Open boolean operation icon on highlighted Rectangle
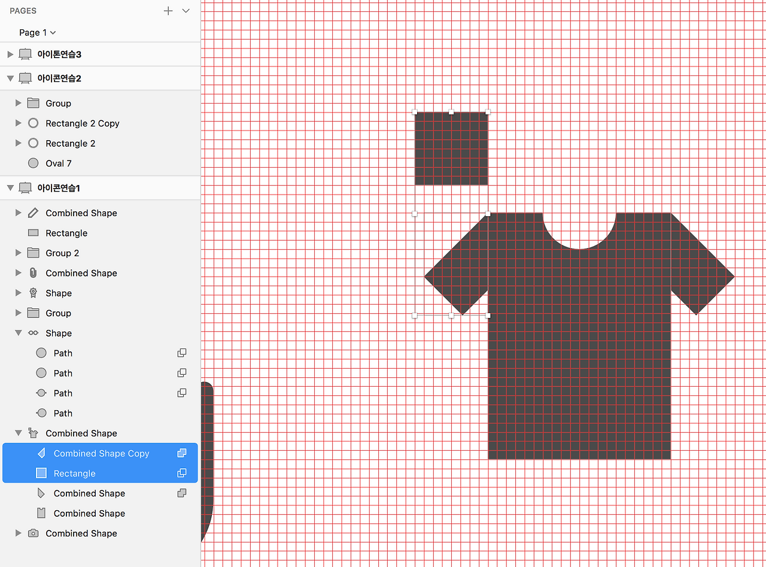766x567 pixels. [x=182, y=473]
